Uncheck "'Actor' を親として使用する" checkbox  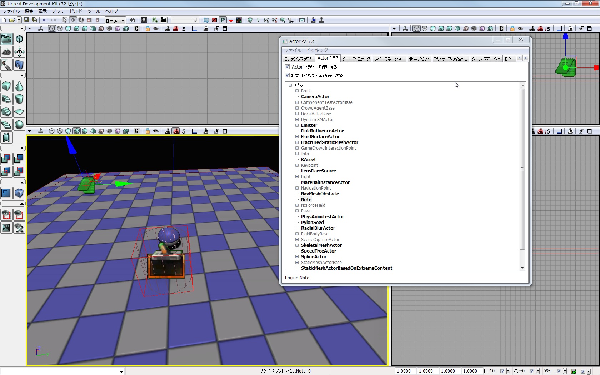(x=287, y=67)
